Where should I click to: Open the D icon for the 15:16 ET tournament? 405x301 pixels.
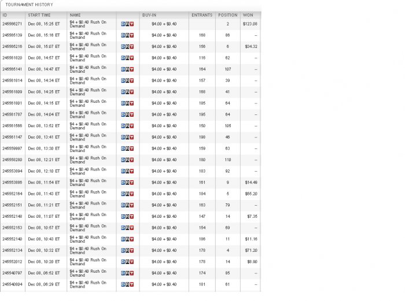(123, 35)
